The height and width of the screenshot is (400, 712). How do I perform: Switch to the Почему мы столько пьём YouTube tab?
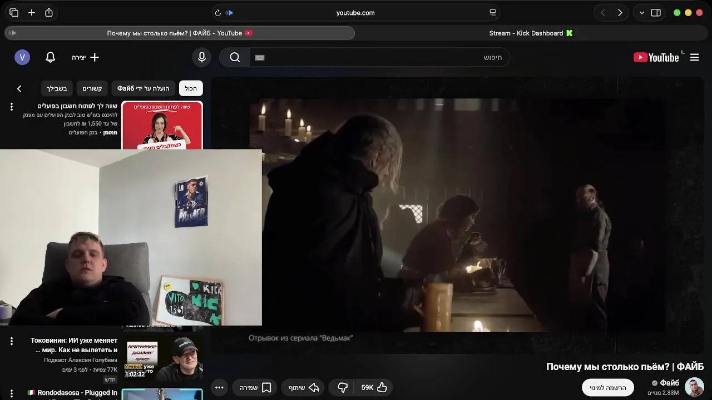pyautogui.click(x=180, y=33)
